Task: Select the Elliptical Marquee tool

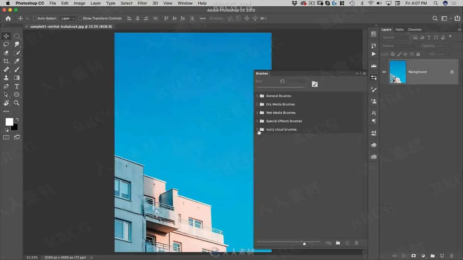Action: click(17, 36)
